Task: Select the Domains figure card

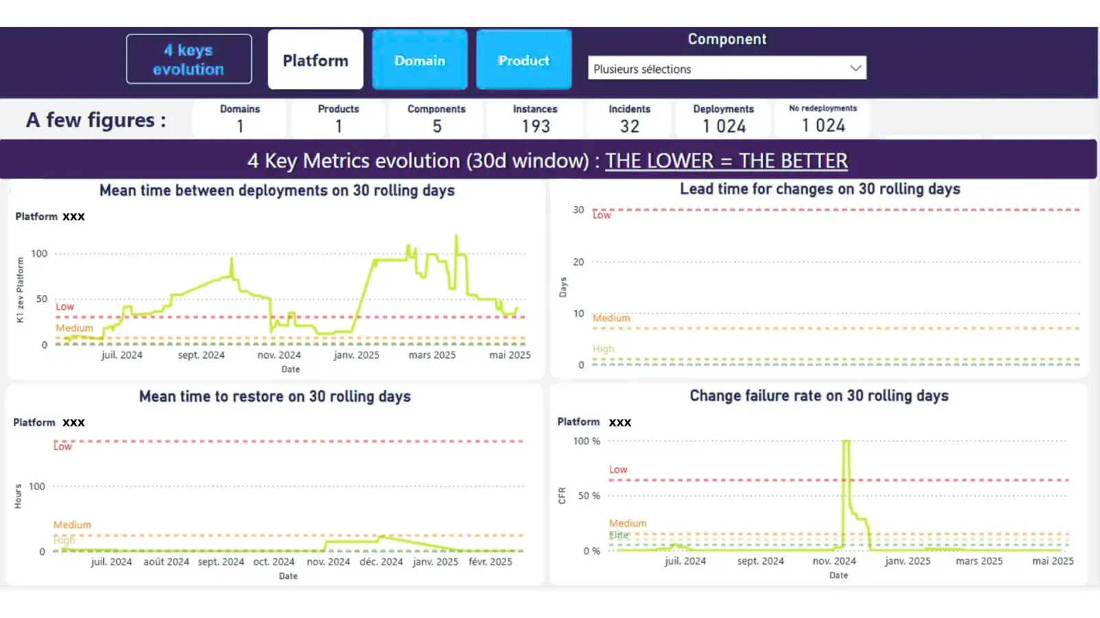Action: (239, 118)
